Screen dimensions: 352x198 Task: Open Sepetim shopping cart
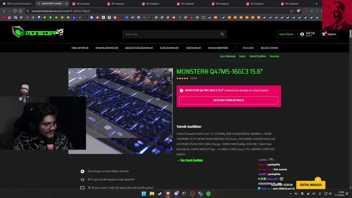tap(329, 34)
